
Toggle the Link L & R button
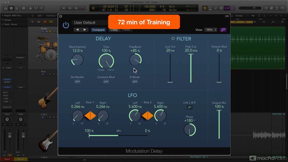pyautogui.click(x=190, y=107)
